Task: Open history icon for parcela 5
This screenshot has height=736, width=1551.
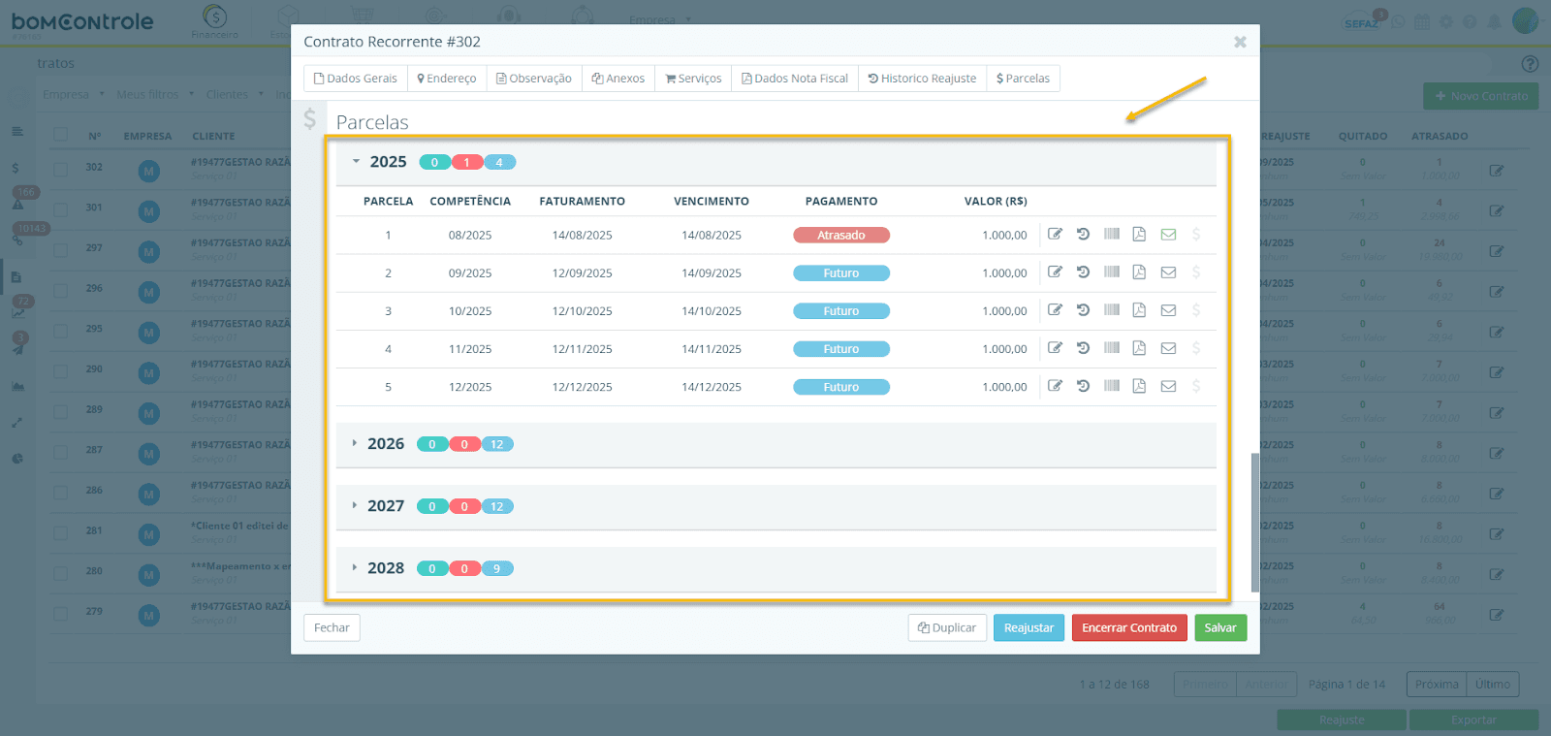Action: [x=1083, y=385]
